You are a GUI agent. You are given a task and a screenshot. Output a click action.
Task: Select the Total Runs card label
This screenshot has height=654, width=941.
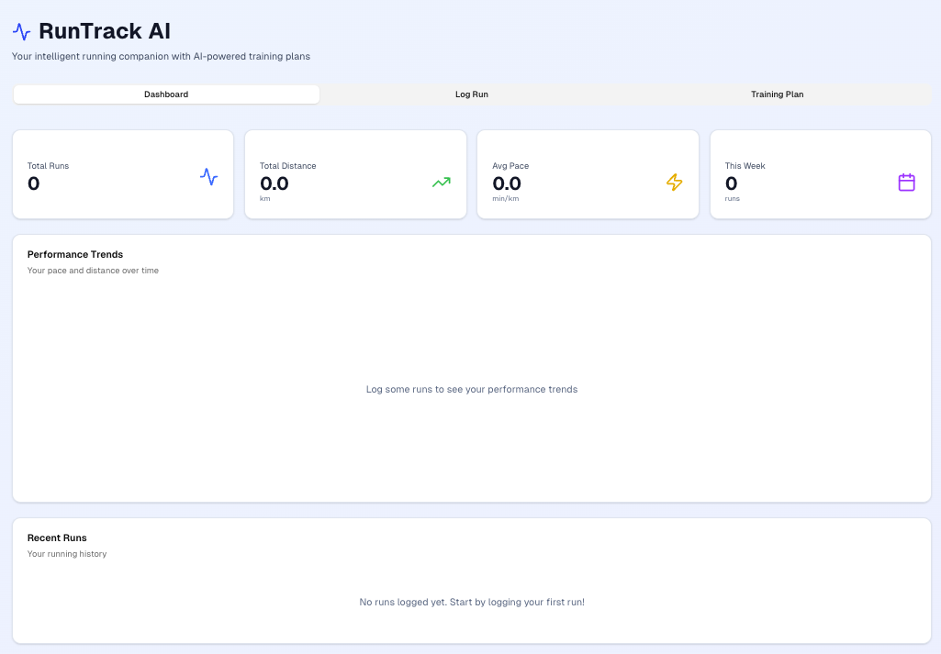[x=48, y=166]
